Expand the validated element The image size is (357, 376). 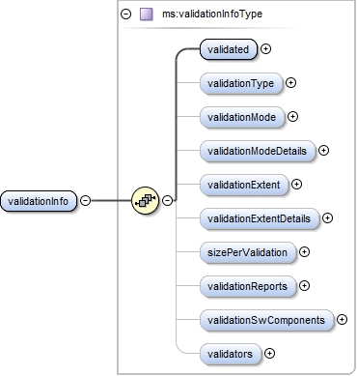265,49
